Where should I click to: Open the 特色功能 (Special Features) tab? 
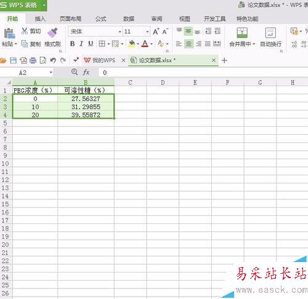(x=248, y=19)
